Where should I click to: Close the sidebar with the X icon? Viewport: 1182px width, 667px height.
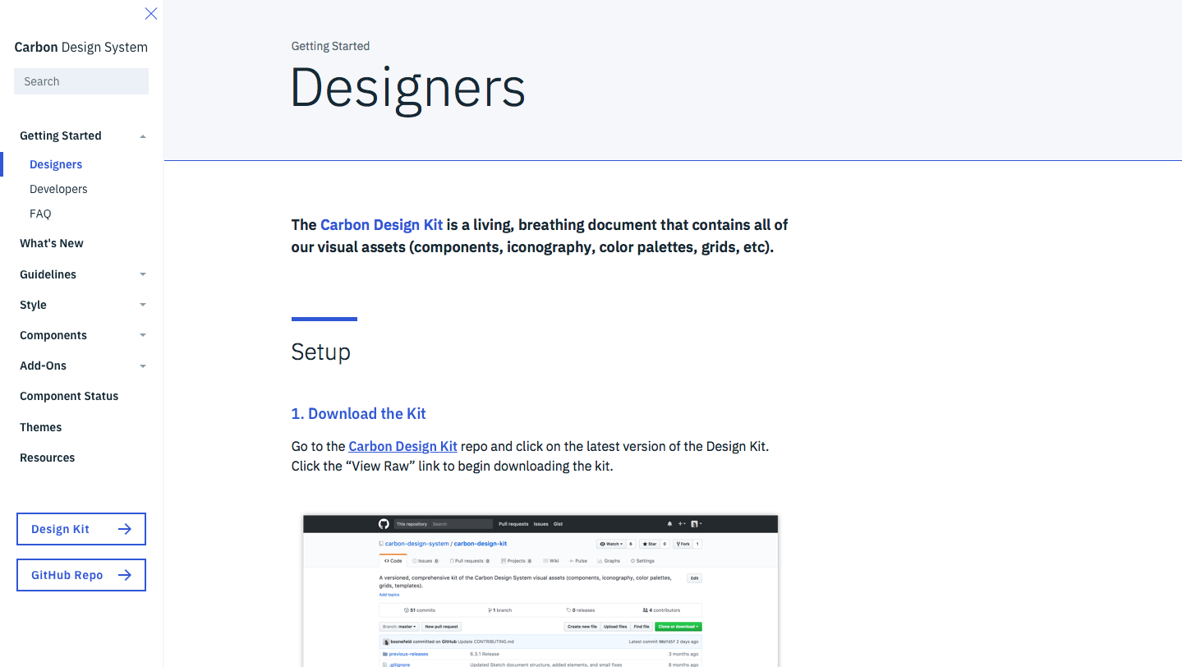(x=151, y=13)
